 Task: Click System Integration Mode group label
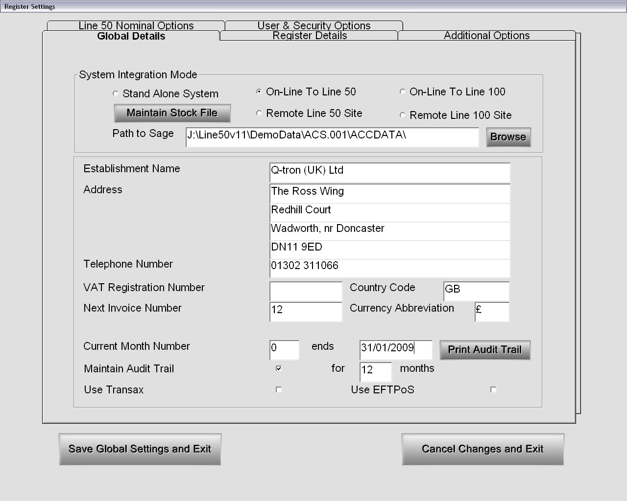click(138, 75)
